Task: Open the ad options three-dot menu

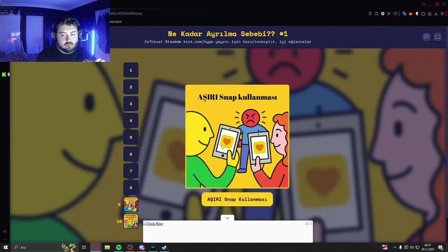Action: point(311,224)
